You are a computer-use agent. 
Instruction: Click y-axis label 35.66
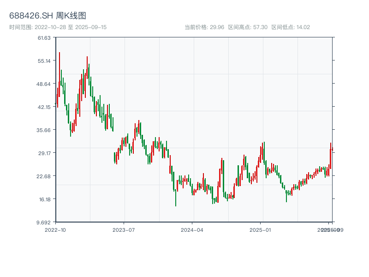pos(43,130)
